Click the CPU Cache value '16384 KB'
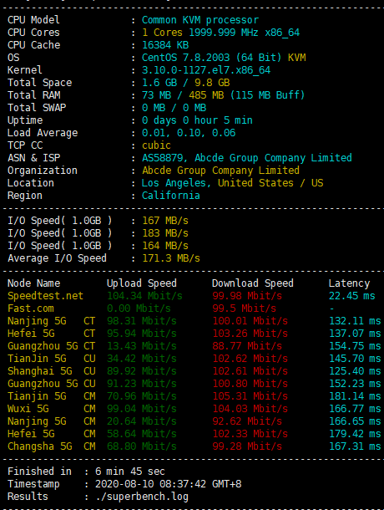 point(165,45)
